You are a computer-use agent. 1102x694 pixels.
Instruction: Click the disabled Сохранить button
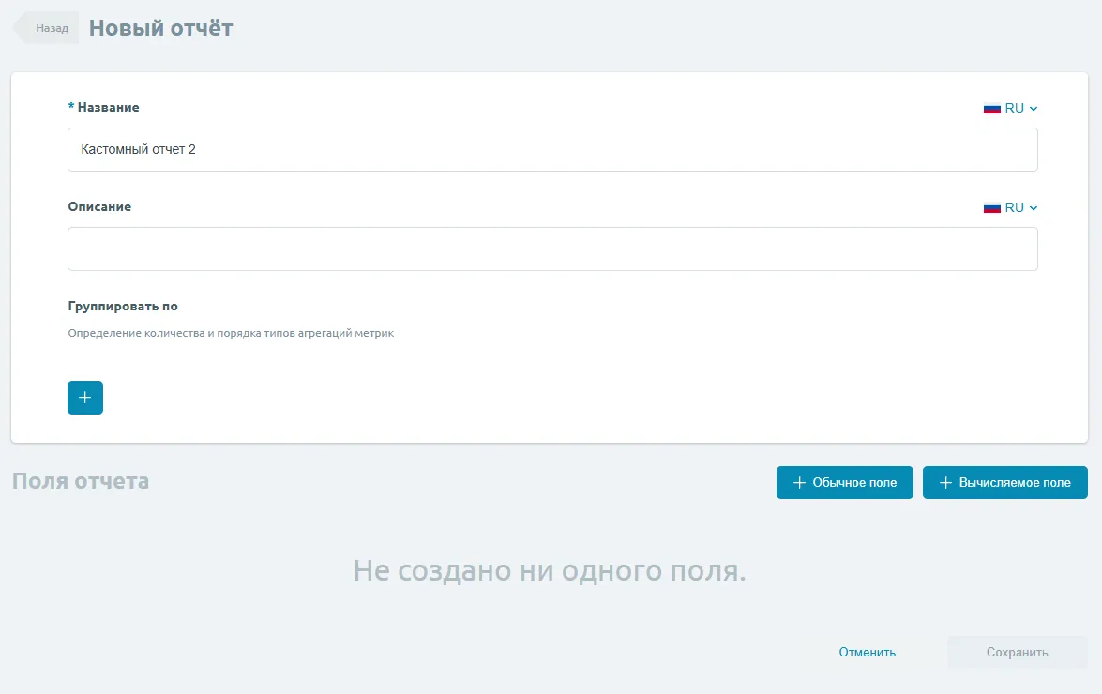click(1017, 652)
